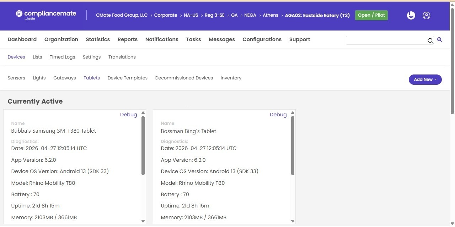The image size is (455, 227).
Task: Click name Bubba's Samsung SM-T380 Tablet
Action: point(53,131)
